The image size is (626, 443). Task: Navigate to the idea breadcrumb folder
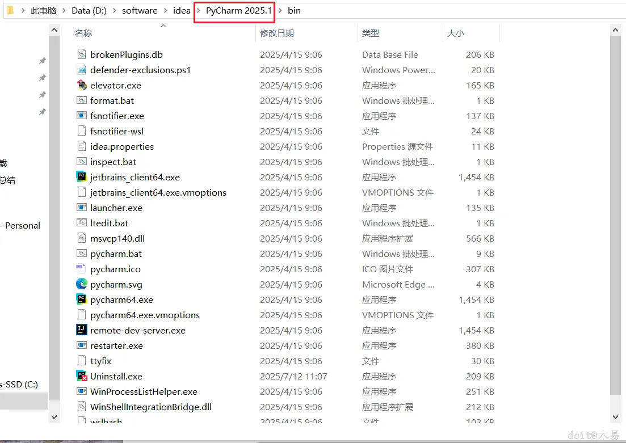182,11
